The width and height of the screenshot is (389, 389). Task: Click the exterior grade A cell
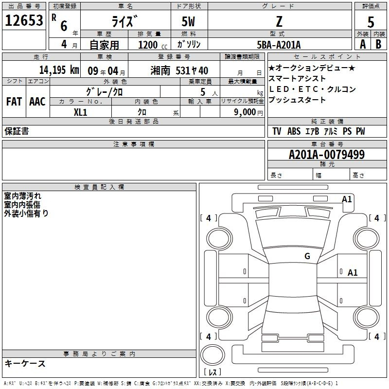pos(362,44)
